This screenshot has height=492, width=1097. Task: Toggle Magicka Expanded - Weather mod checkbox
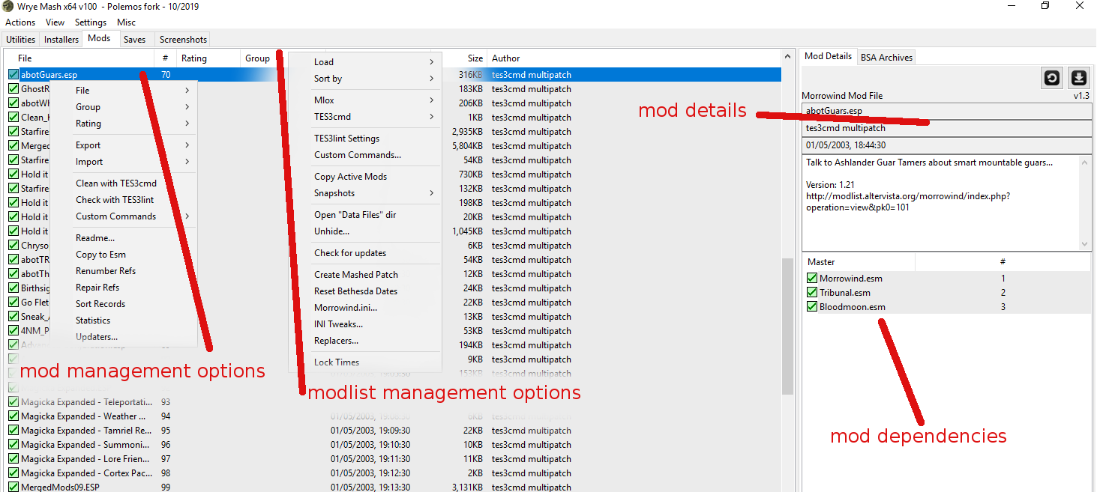point(13,416)
